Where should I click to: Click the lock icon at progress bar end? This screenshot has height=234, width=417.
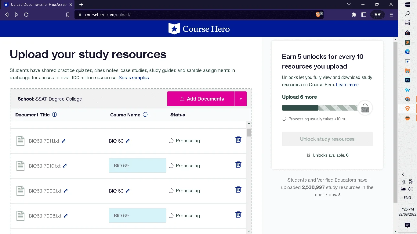point(365,108)
